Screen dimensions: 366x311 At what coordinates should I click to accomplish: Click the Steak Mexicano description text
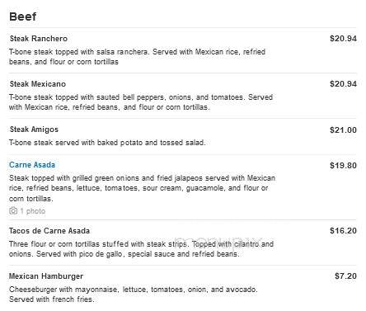[141, 102]
